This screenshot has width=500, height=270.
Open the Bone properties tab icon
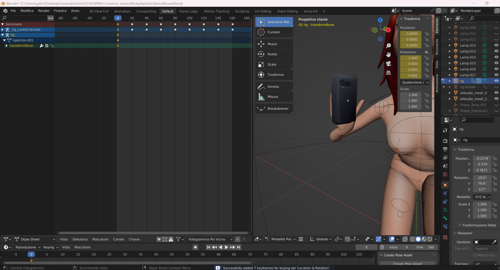pyautogui.click(x=445, y=218)
